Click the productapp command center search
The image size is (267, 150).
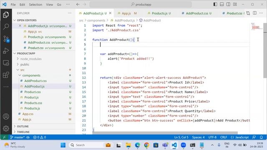tap(141, 5)
